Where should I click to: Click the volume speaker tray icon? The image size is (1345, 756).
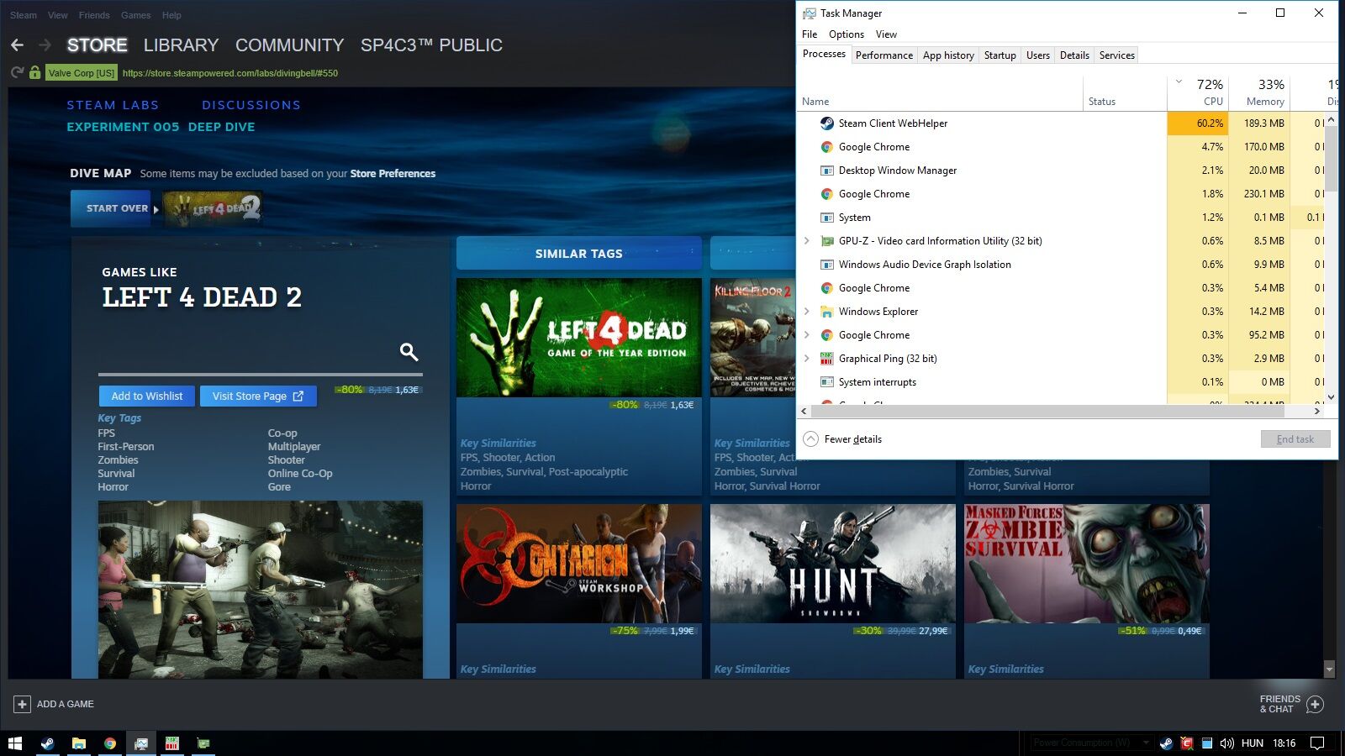[1226, 743]
